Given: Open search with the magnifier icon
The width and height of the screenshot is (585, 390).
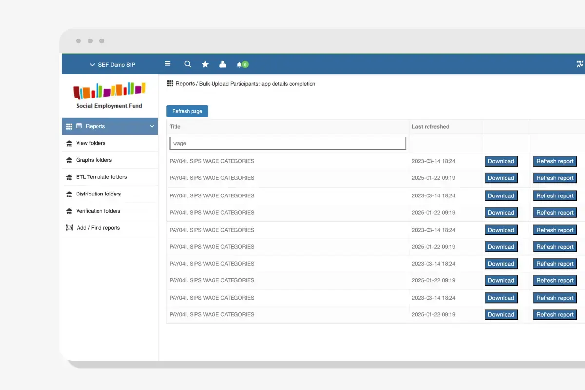Looking at the screenshot, I should coord(188,64).
